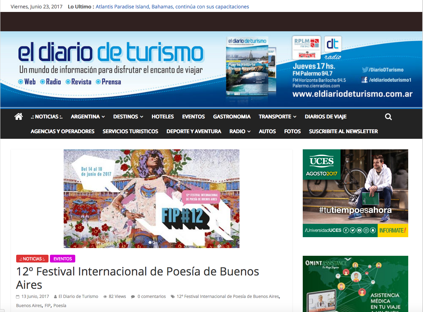The width and height of the screenshot is (423, 312).
Task: Open the GASTRONOMIA section
Action: point(232,117)
